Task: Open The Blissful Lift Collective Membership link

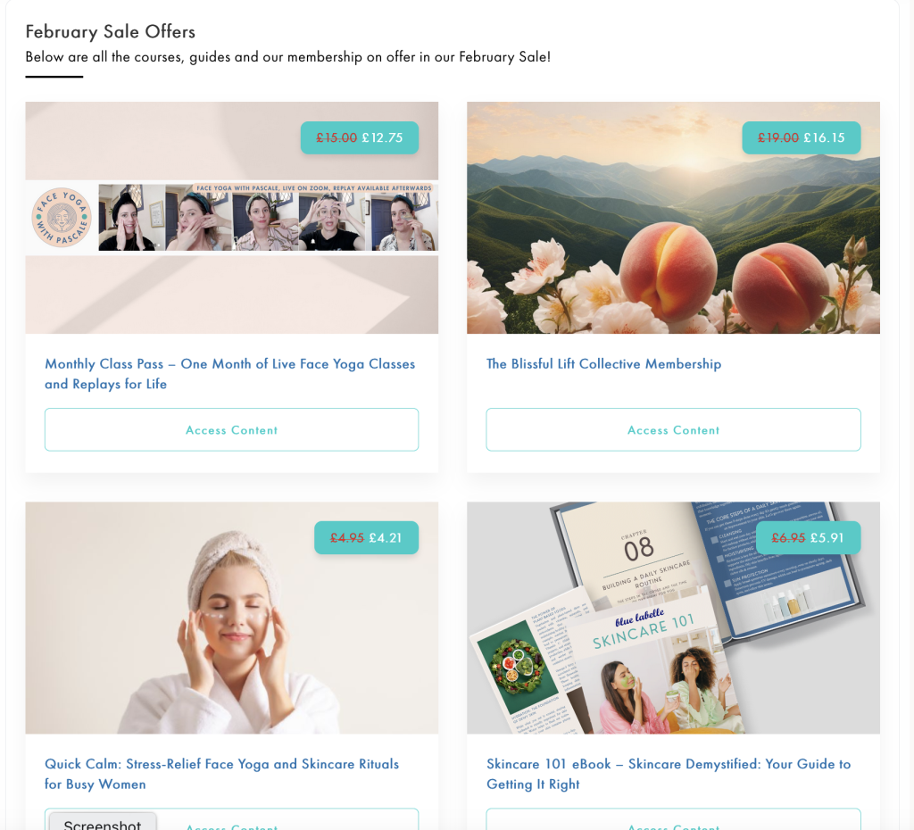Action: pos(604,364)
